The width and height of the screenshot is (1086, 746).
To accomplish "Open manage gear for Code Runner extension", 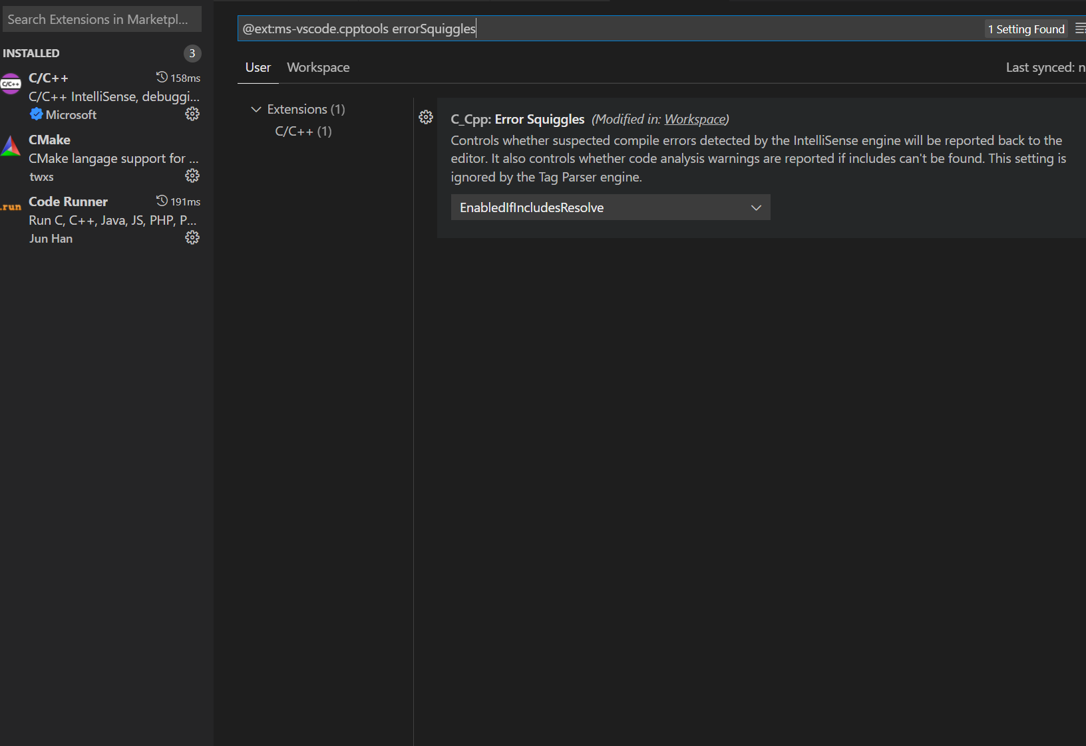I will point(192,237).
